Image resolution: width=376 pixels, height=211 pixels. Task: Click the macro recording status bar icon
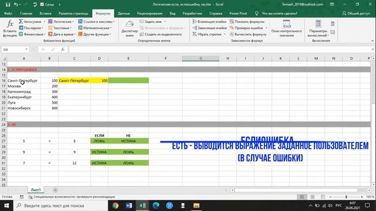pyautogui.click(x=22, y=197)
